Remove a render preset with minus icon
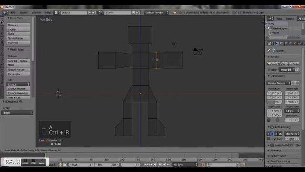 pos(297,83)
